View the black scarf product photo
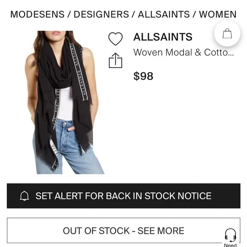The height and width of the screenshot is (247, 247). coord(65,102)
